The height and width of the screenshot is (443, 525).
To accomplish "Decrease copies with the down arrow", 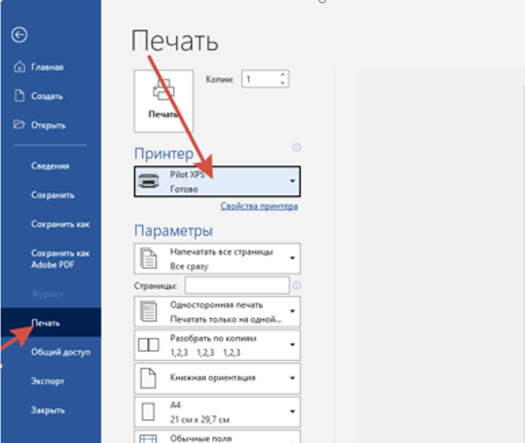I will tap(283, 83).
